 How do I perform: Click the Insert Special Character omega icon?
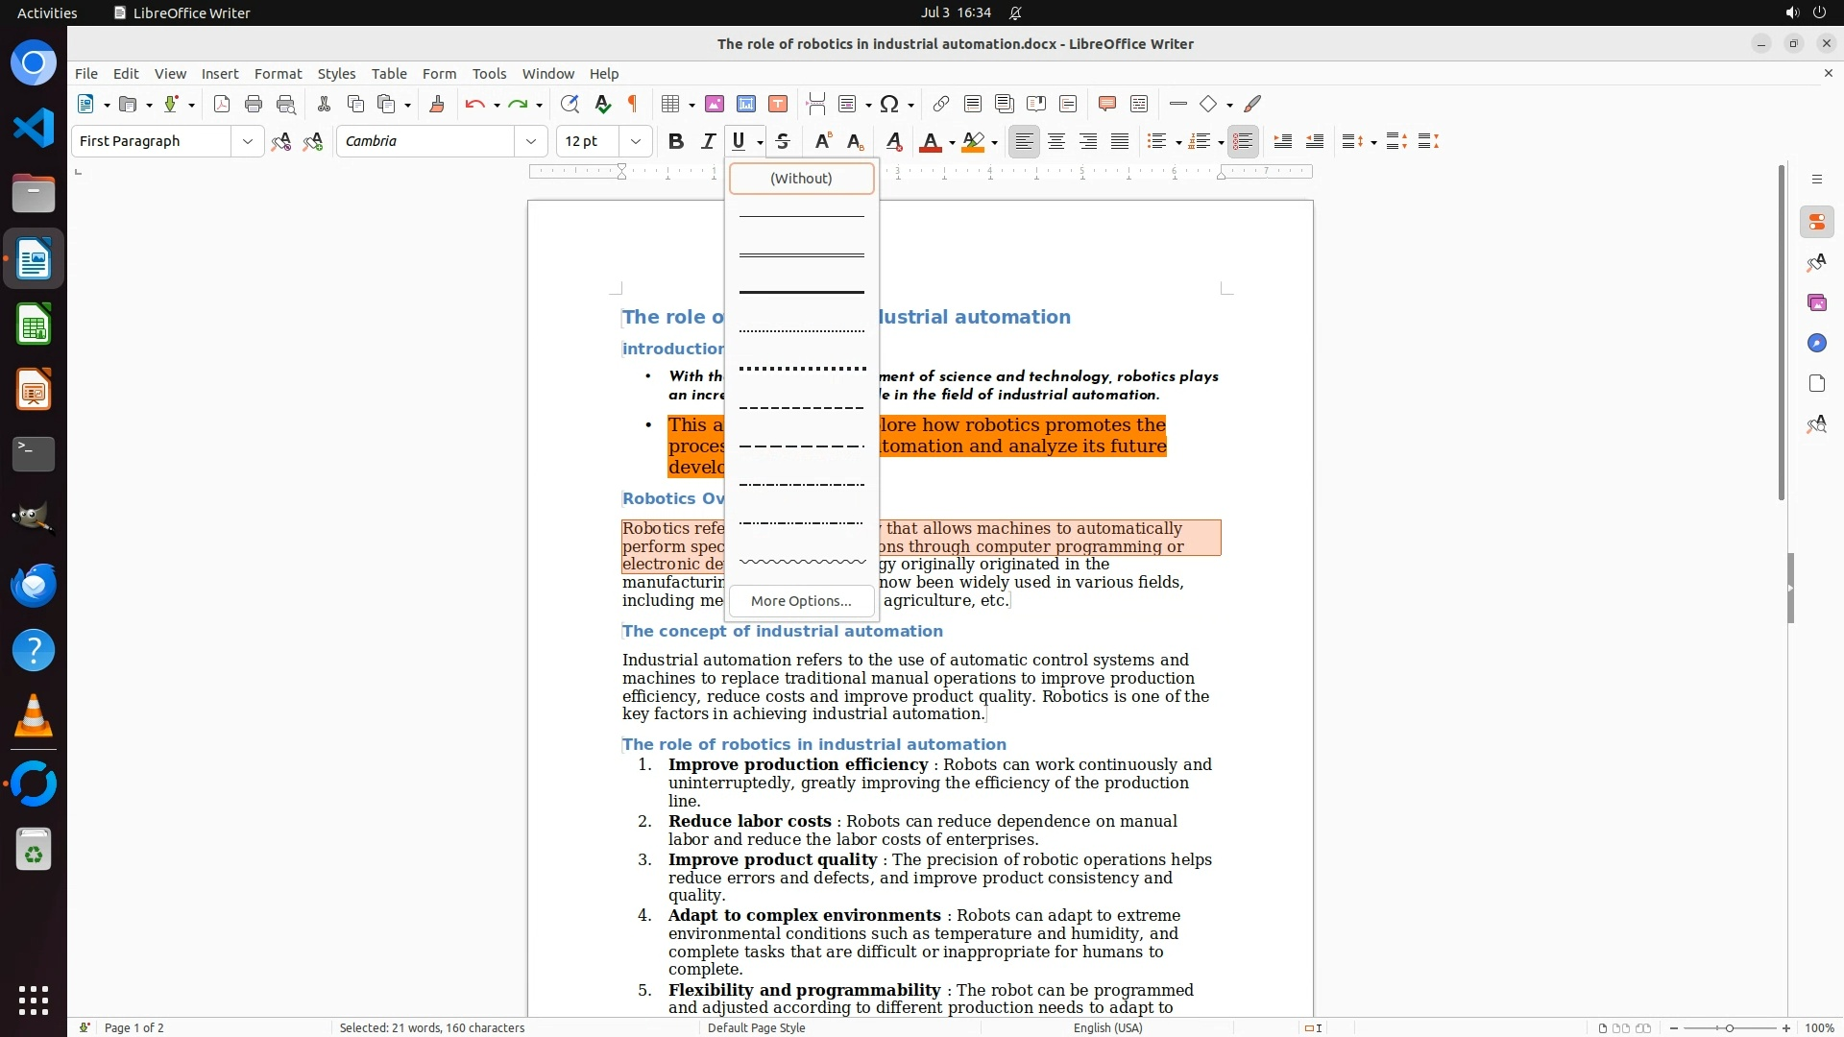(x=889, y=104)
